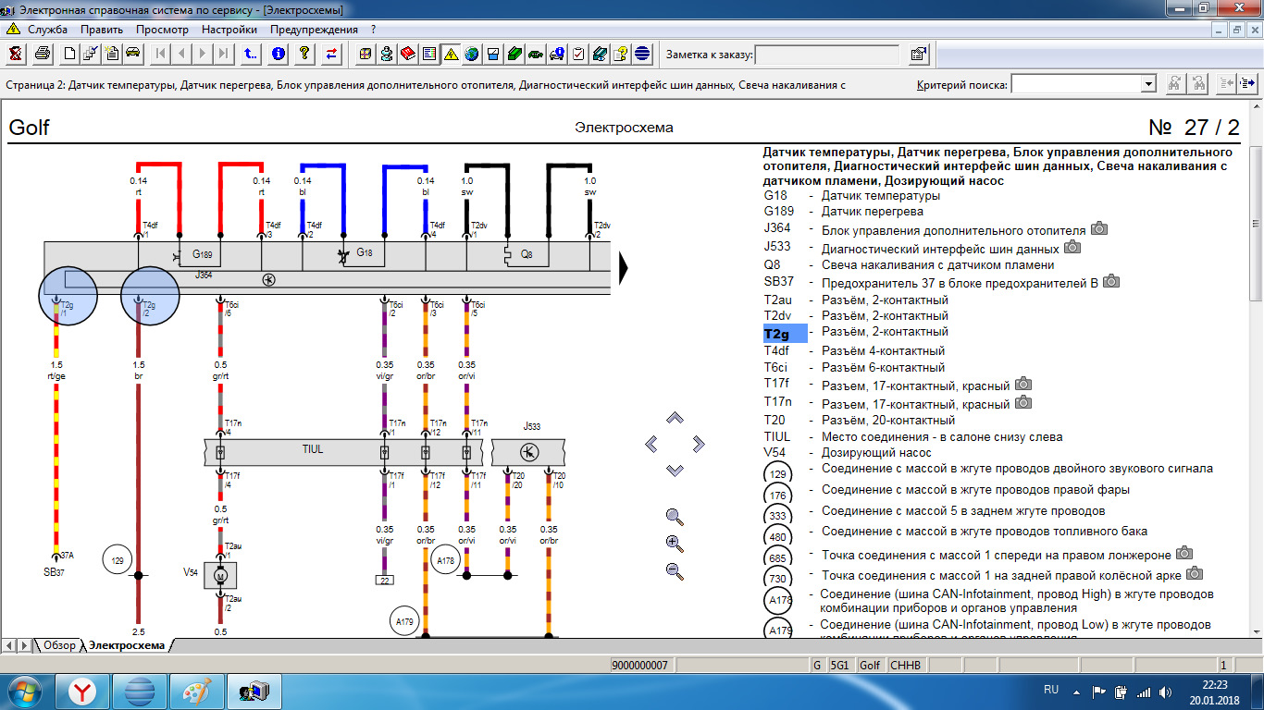Click the red-blue swap arrows icon
The height and width of the screenshot is (710, 1264).
pos(331,54)
